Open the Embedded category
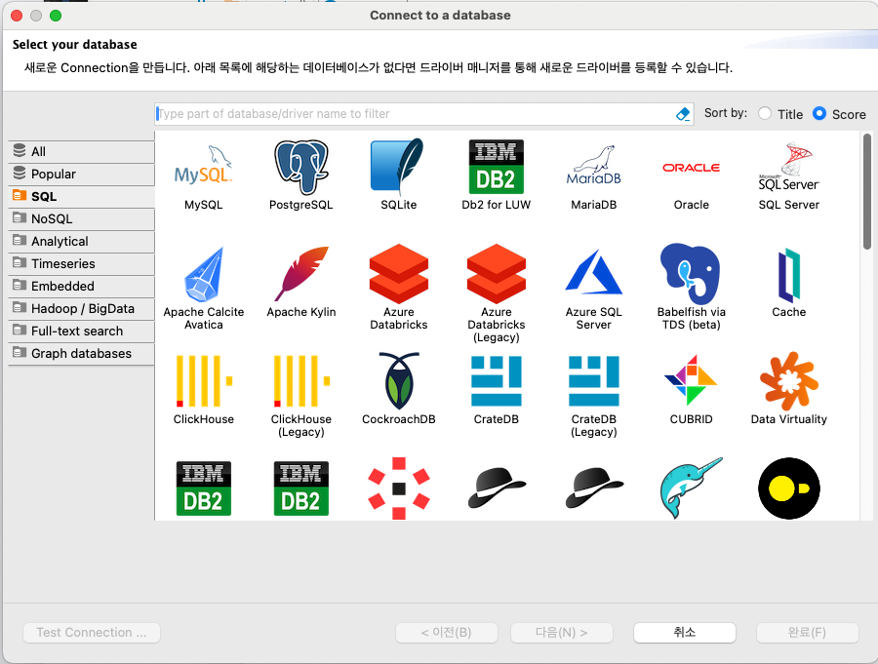This screenshot has height=664, width=878. click(x=81, y=286)
